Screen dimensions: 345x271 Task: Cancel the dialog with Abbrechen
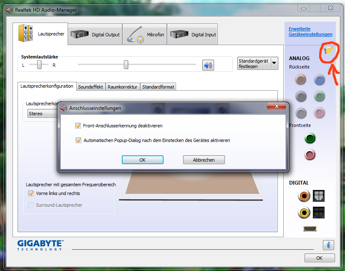click(204, 160)
